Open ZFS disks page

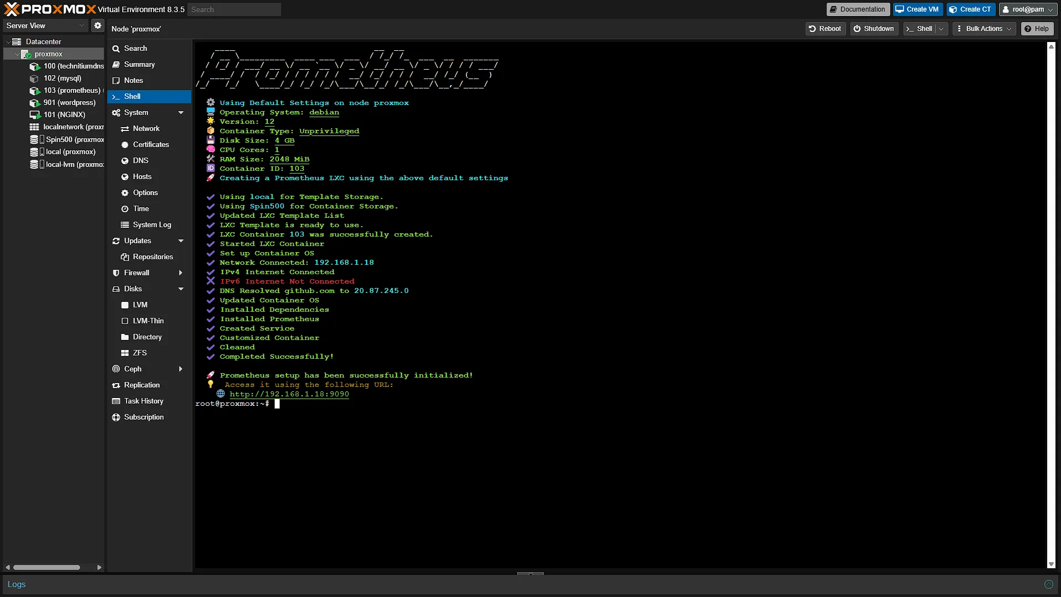coord(149,353)
